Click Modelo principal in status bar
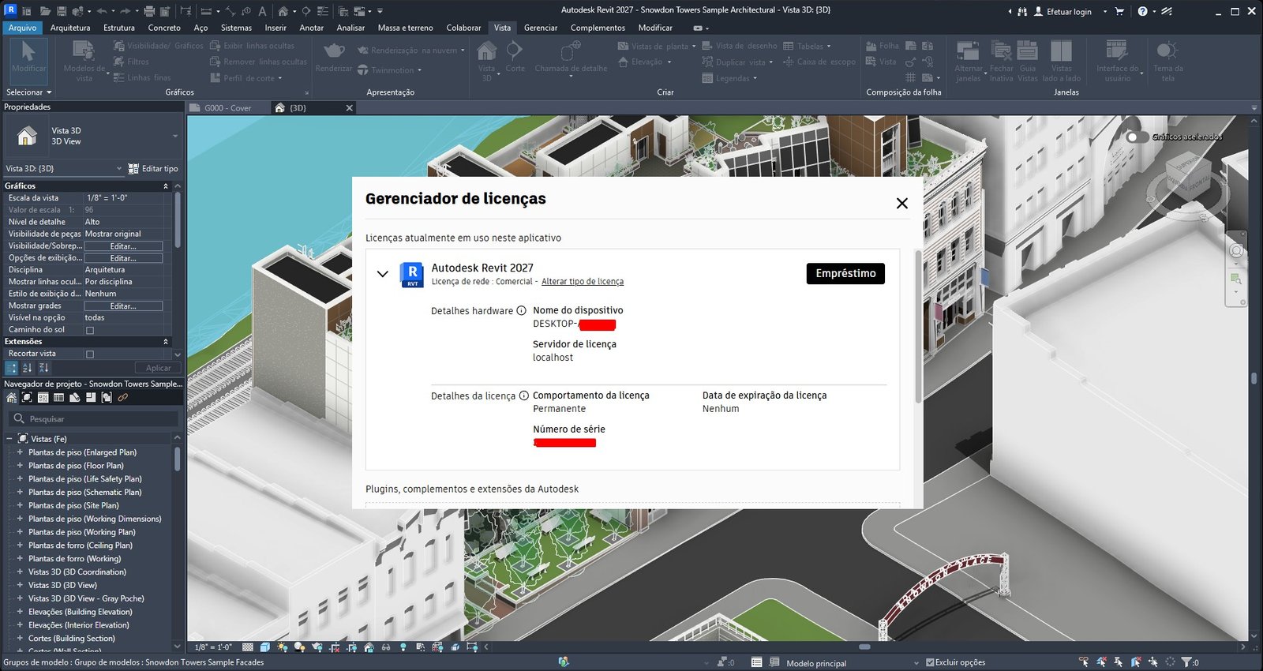 (816, 663)
